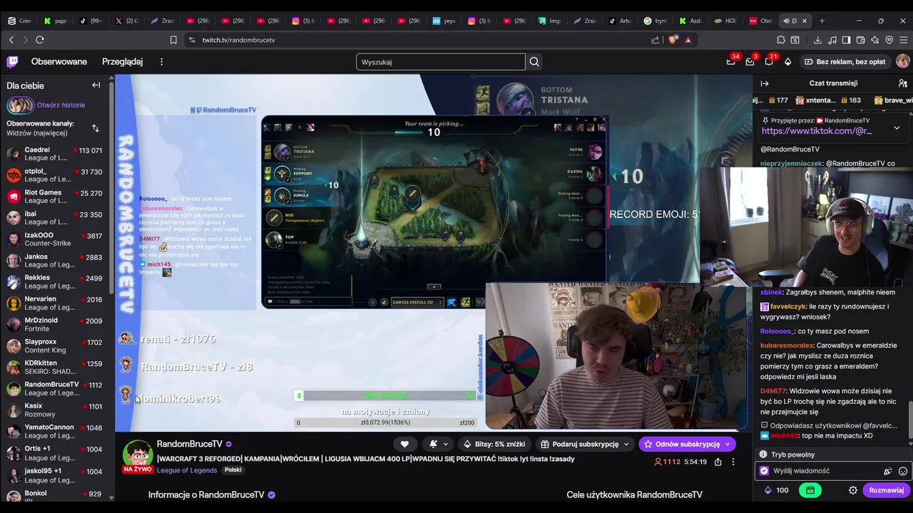Open channel points balance 100

point(776,490)
